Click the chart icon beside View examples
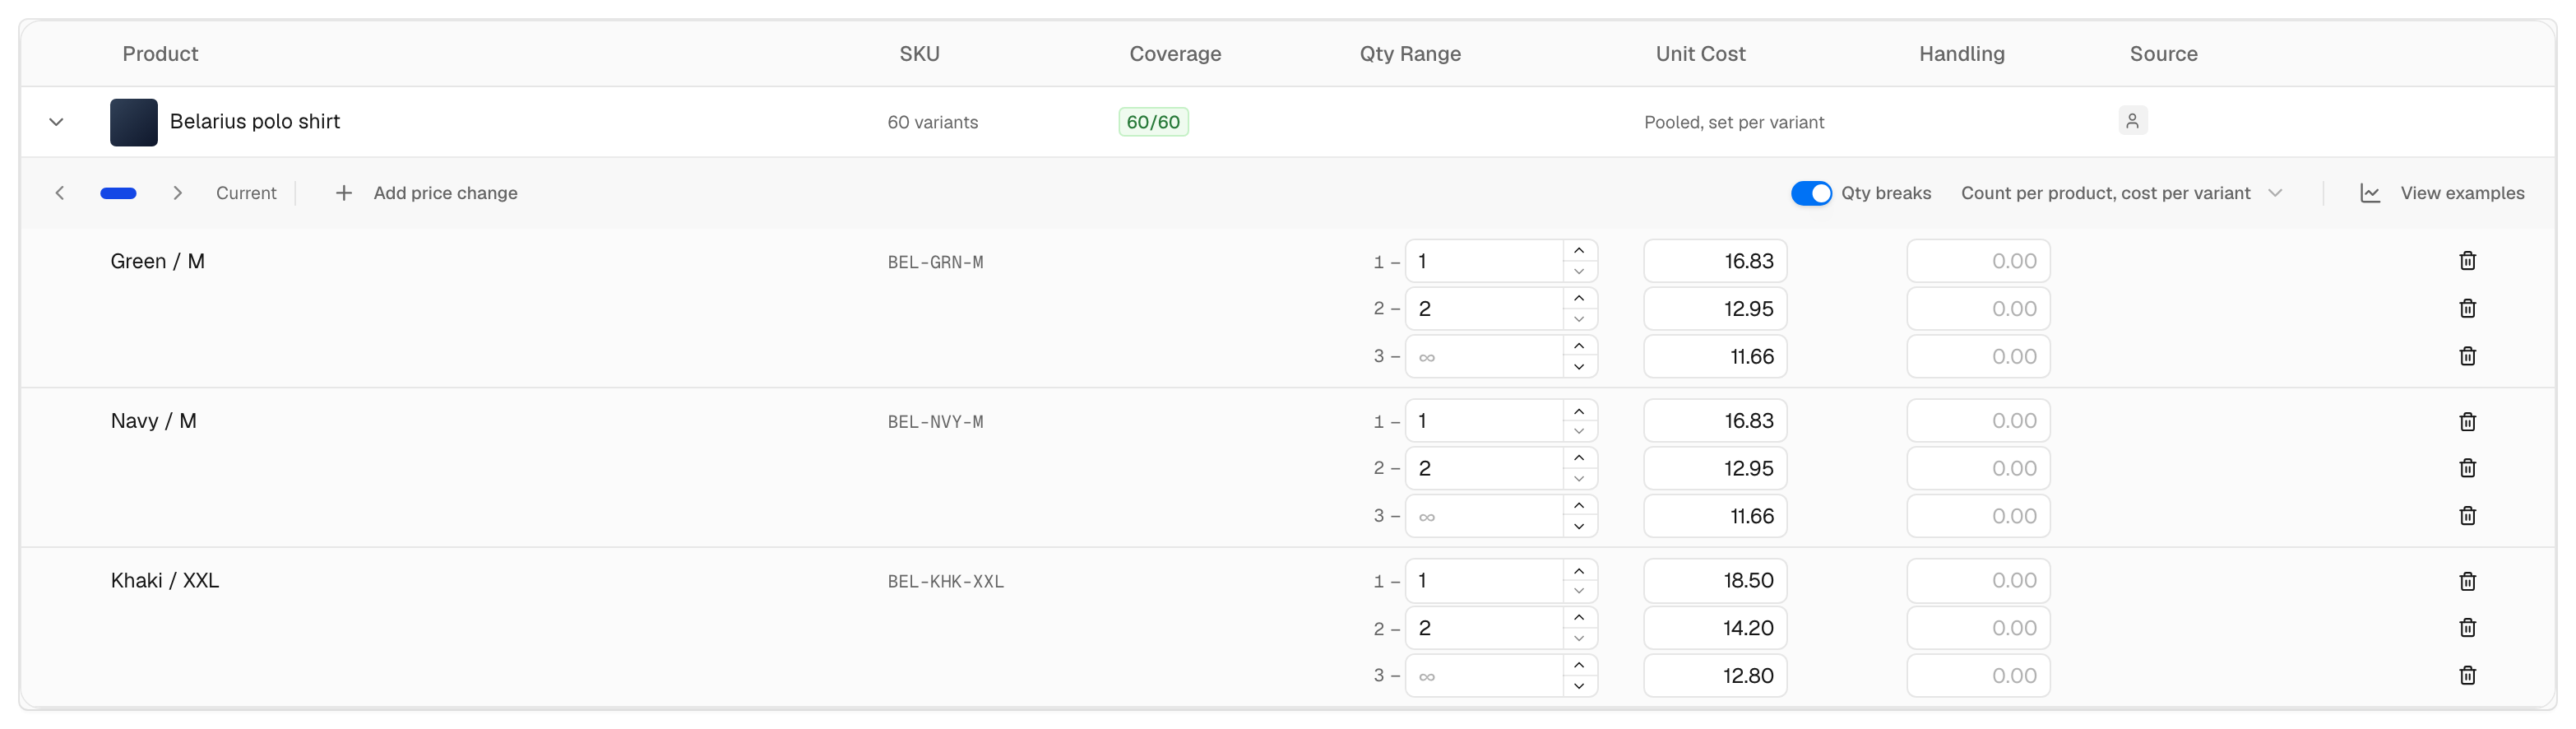2576x729 pixels. (x=2369, y=193)
